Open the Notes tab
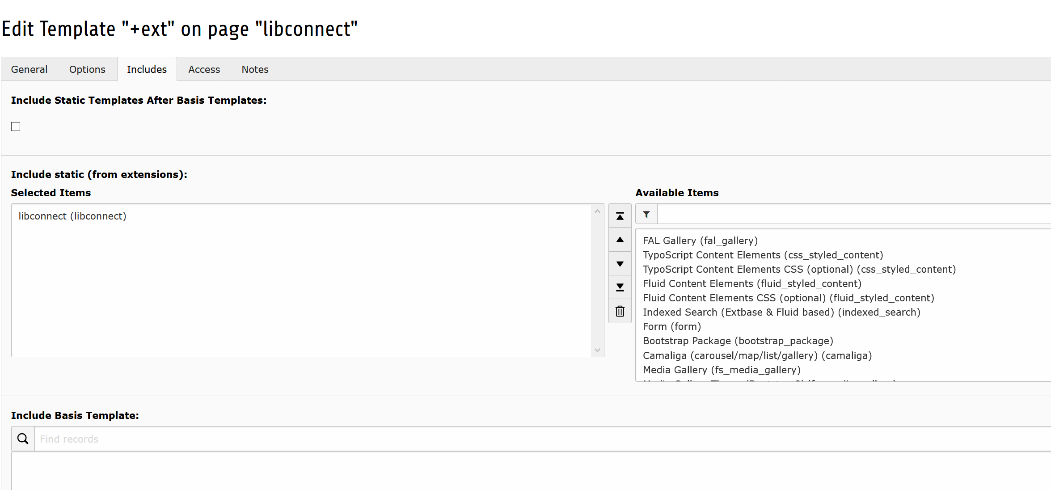Image resolution: width=1051 pixels, height=490 pixels. click(254, 69)
